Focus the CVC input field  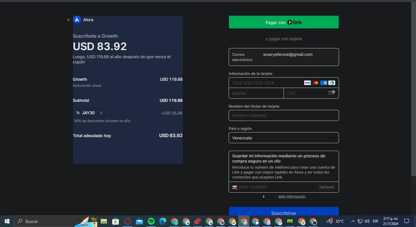(311, 93)
